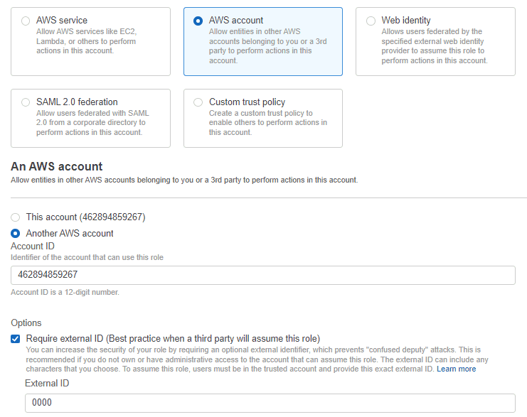Click the 'Account ID is a 12-digit number.' hint

[65, 292]
